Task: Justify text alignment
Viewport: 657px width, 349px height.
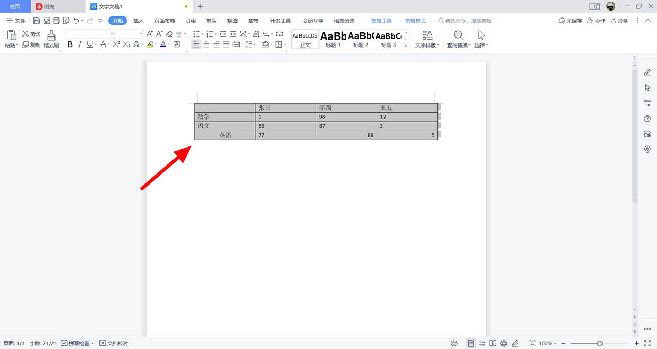Action: pyautogui.click(x=226, y=44)
